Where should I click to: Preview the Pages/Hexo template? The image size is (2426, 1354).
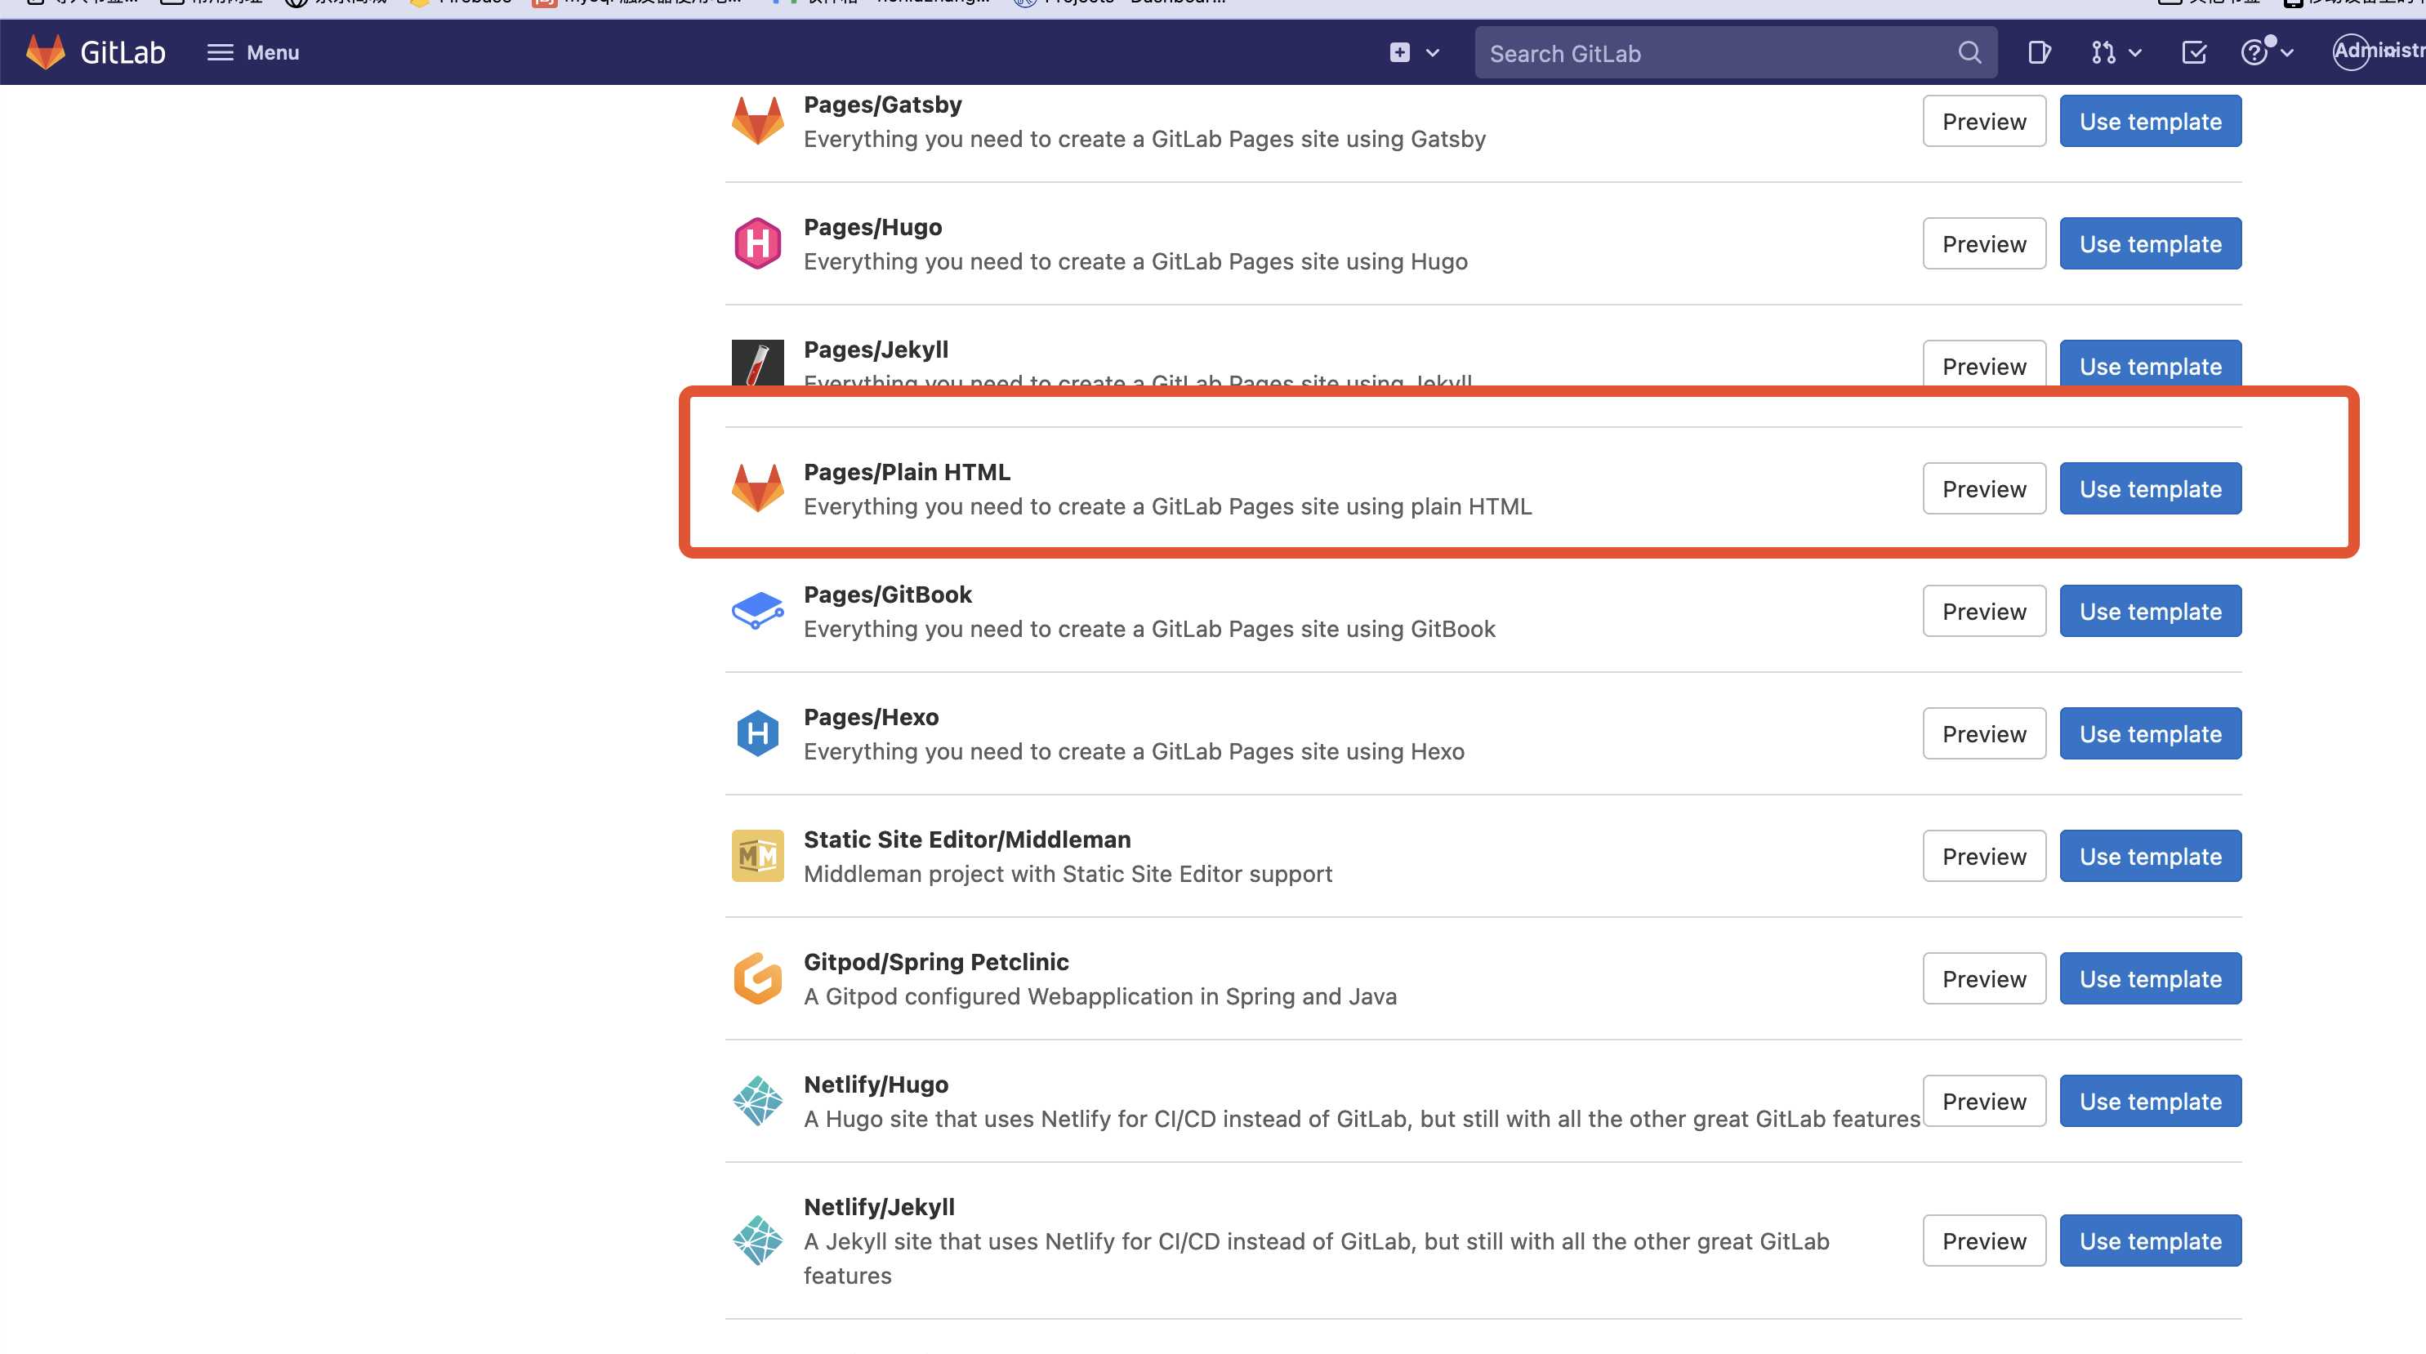(1983, 733)
